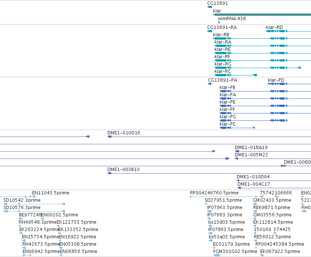Screen dimensions: 311x257
Task: Click the klar-PC protein label
Action: [x=228, y=124]
